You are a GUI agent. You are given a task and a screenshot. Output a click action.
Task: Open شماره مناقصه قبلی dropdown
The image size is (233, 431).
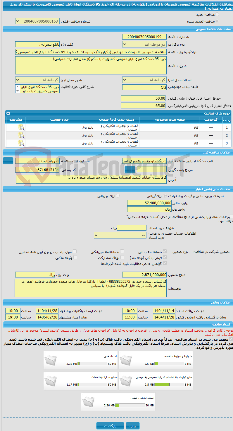coord(37,21)
